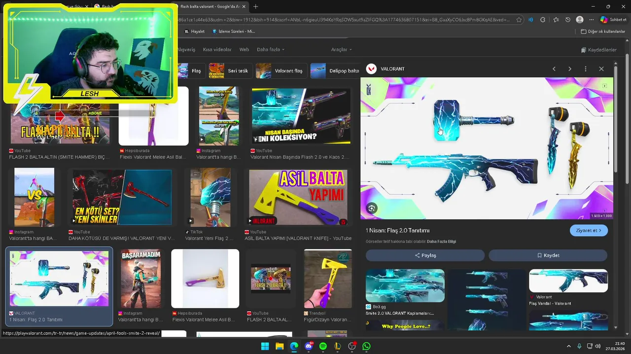Click the read aloud icon in the address bar
Viewport: 631px width, 354px height.
tap(530, 20)
